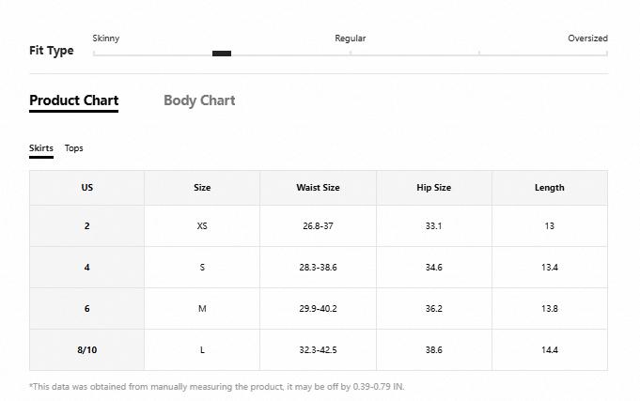Click the 14.4 length cell

click(x=550, y=349)
